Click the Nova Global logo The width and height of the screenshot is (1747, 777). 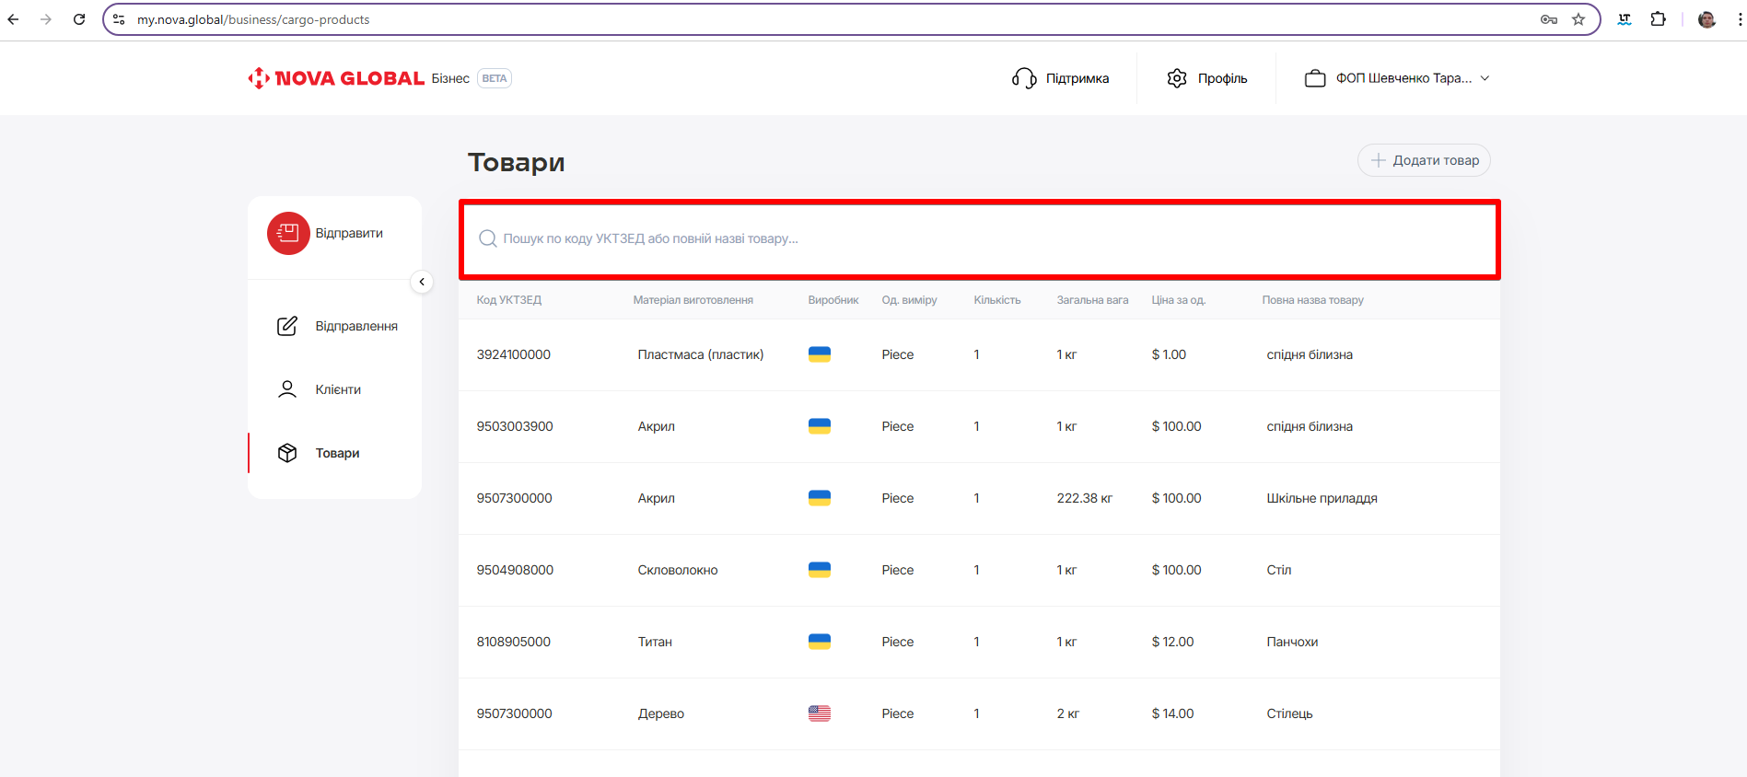click(336, 78)
